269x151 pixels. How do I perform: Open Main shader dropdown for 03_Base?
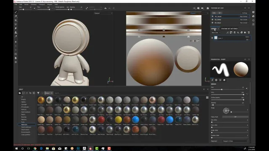tap(244, 23)
